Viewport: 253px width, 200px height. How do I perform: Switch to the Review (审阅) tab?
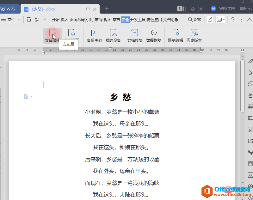[x=98, y=20]
